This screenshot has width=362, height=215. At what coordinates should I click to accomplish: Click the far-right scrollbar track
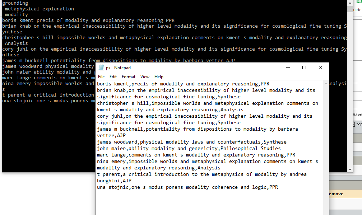(350, 90)
